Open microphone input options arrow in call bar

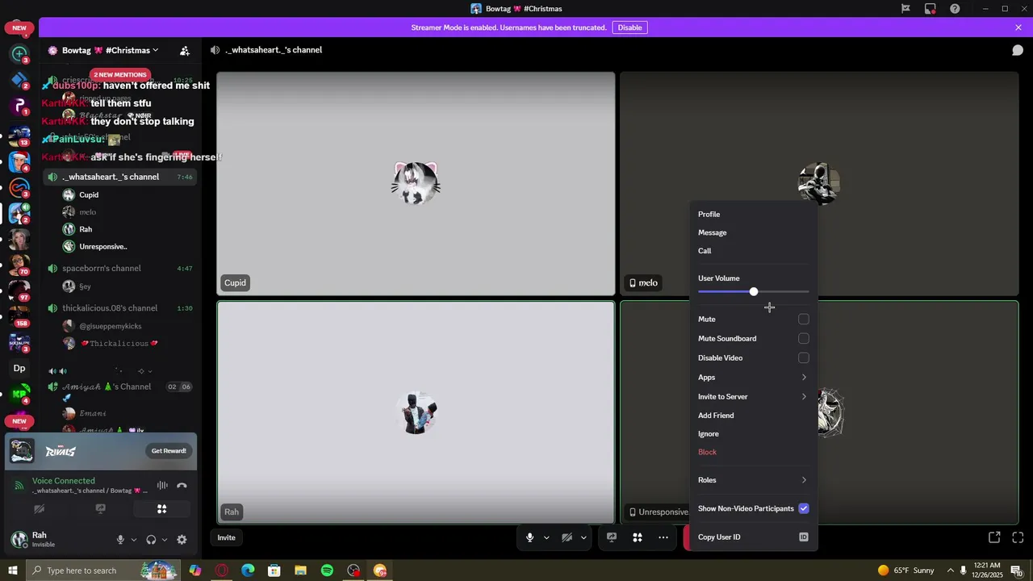(546, 537)
